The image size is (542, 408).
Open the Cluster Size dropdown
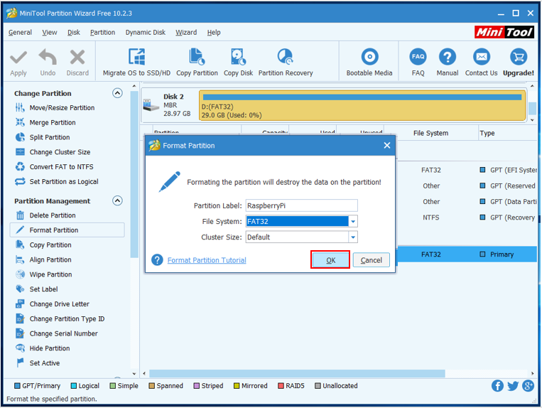353,237
